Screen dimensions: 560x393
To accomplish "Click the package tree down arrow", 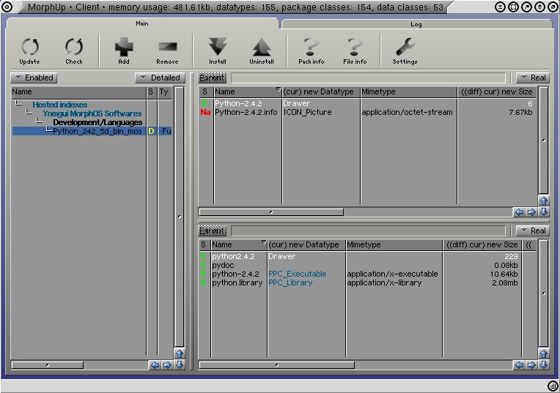I will point(180,365).
